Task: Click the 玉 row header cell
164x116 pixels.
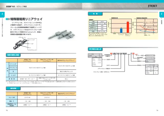Action: (13, 71)
